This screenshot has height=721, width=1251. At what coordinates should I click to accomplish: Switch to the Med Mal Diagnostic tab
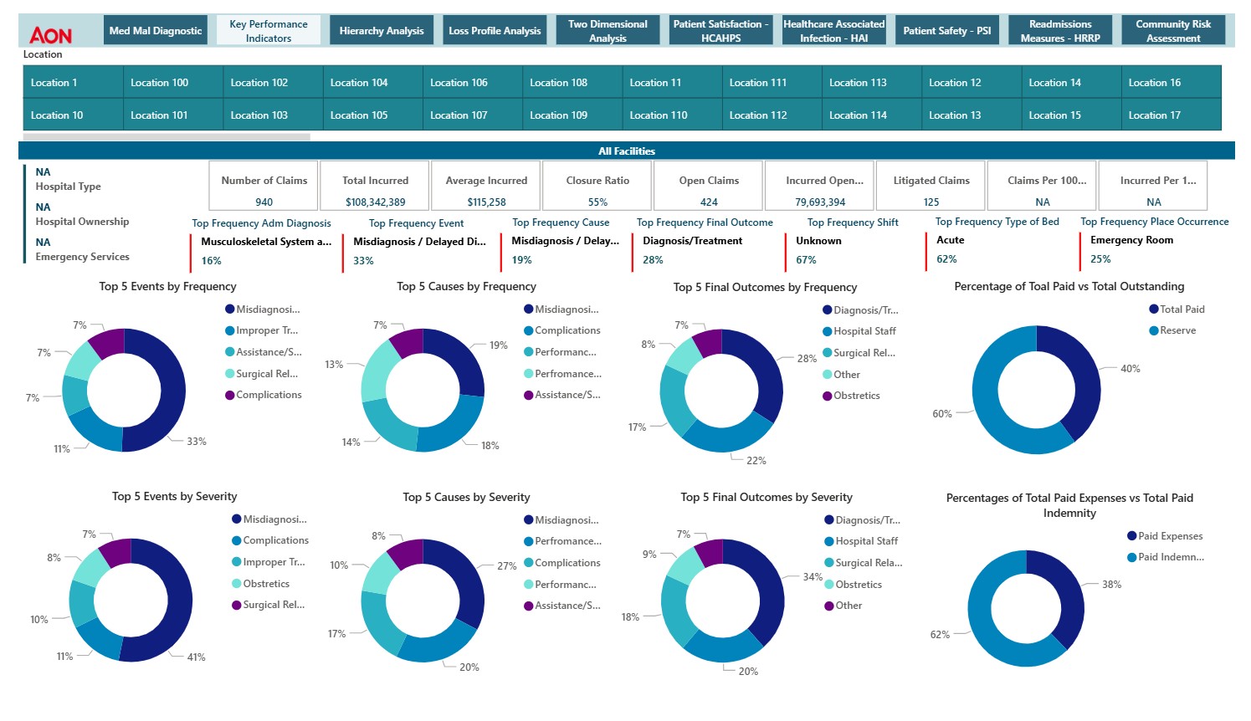click(x=156, y=29)
